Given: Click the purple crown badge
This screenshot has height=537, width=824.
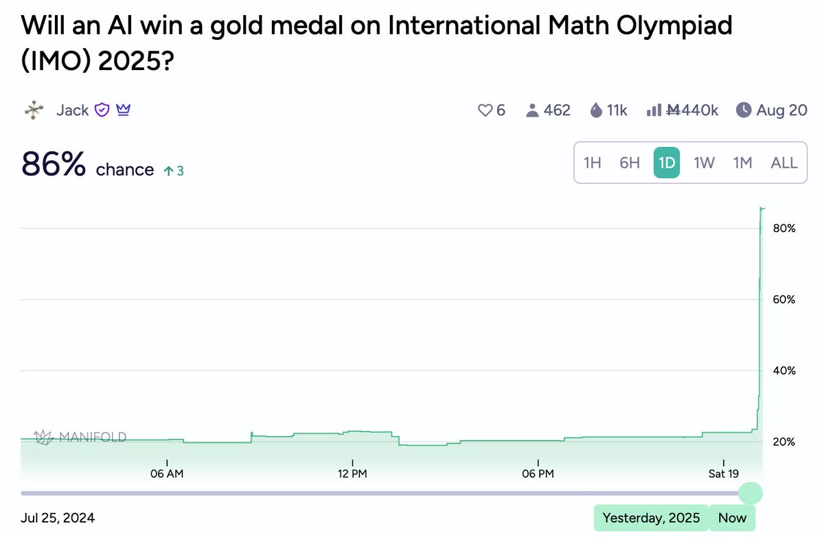Looking at the screenshot, I should pos(124,110).
